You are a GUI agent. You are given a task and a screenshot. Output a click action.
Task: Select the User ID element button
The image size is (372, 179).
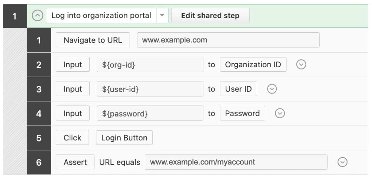(238, 89)
